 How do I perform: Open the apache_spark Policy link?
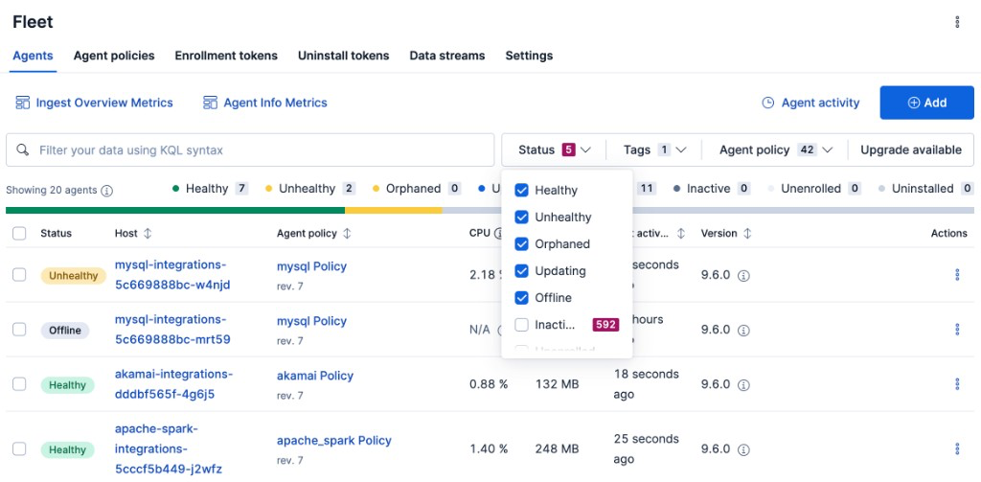coord(334,440)
